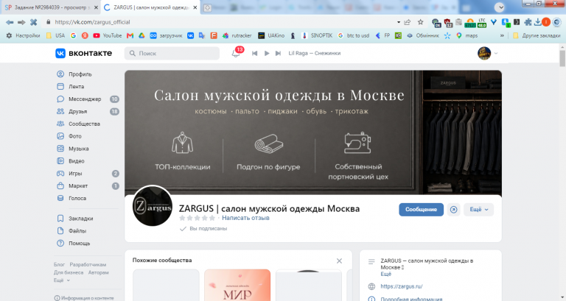Click the Видео sidebar icon
Viewport: 566px width, 301px height.
(x=60, y=160)
